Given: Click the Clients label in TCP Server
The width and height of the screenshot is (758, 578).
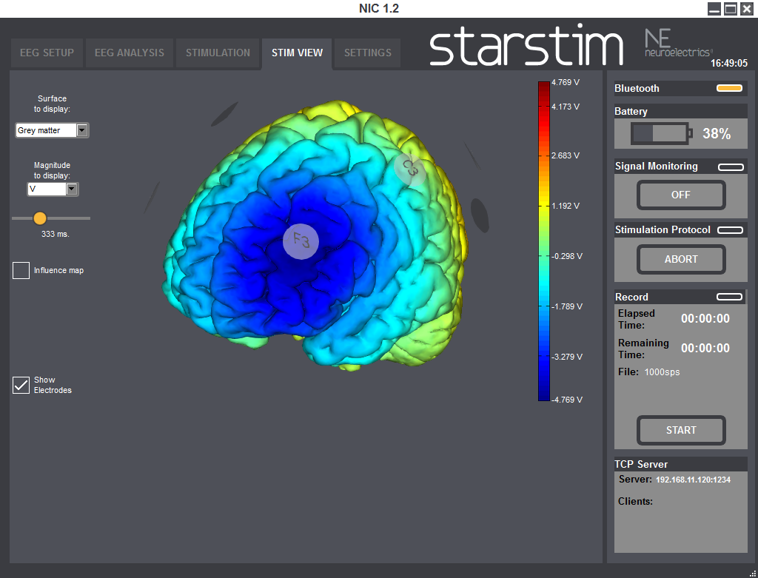Looking at the screenshot, I should click(635, 502).
